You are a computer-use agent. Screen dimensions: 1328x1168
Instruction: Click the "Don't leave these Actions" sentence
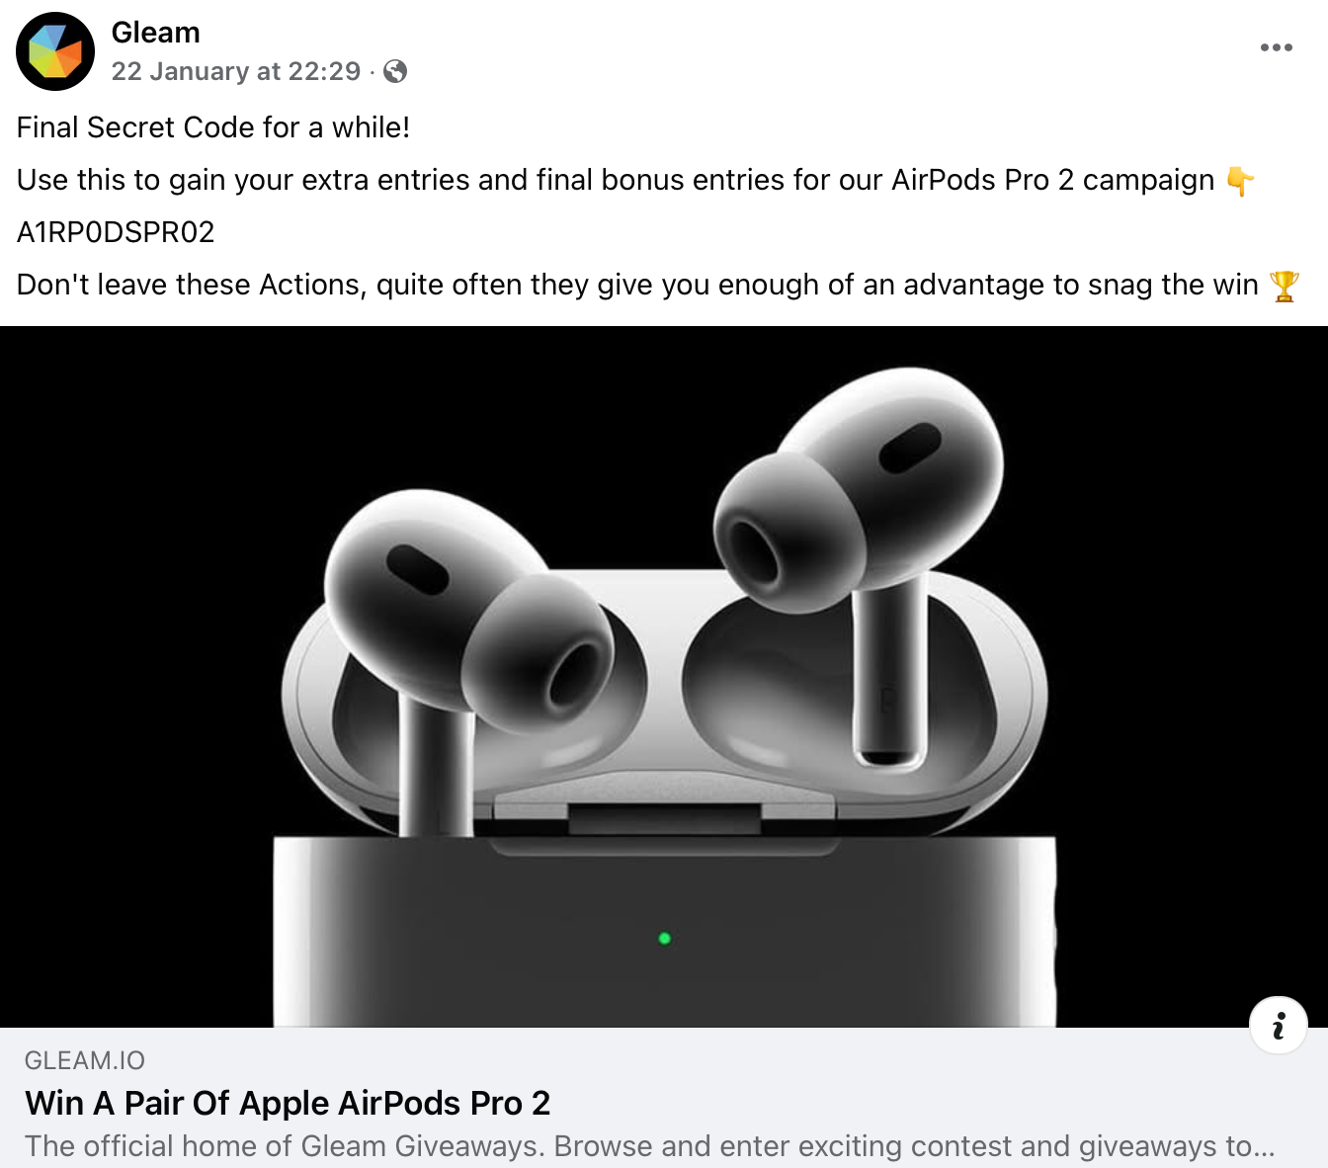[637, 285]
